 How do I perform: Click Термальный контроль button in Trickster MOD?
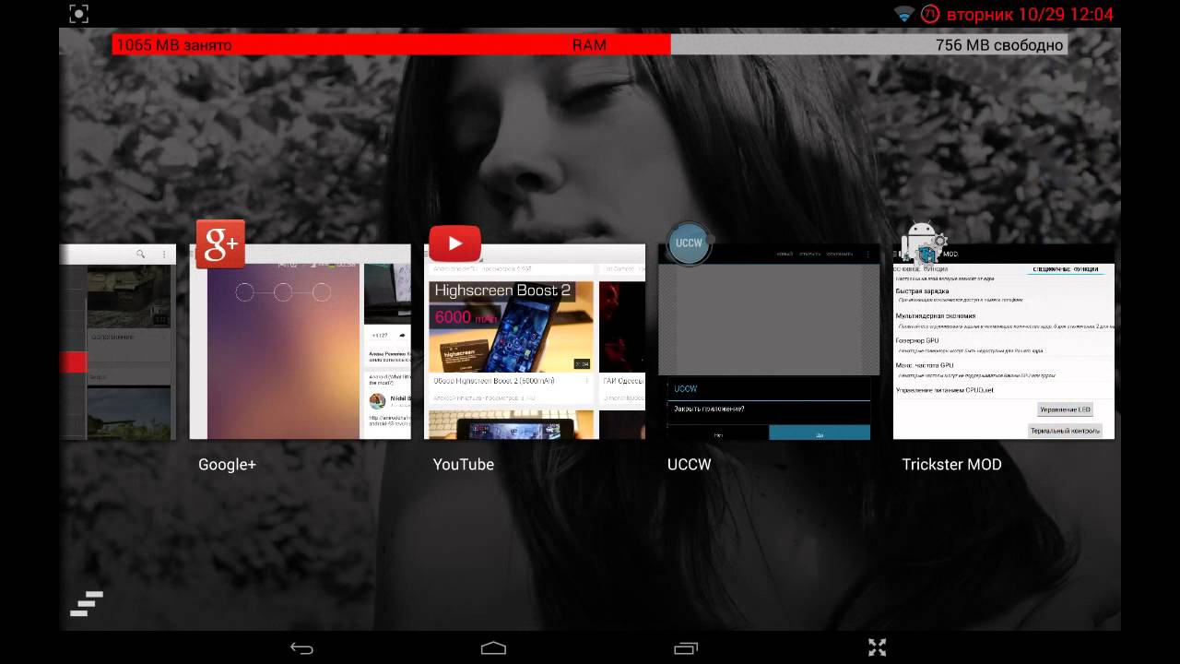click(1065, 431)
